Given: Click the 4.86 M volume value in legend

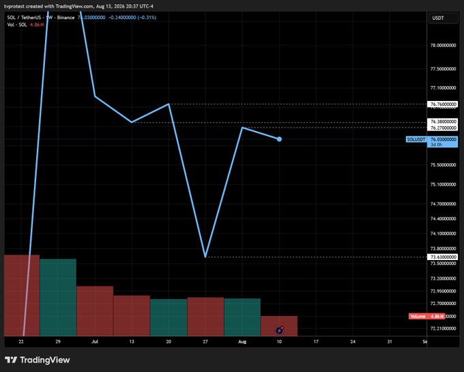Looking at the screenshot, I should tap(37, 25).
